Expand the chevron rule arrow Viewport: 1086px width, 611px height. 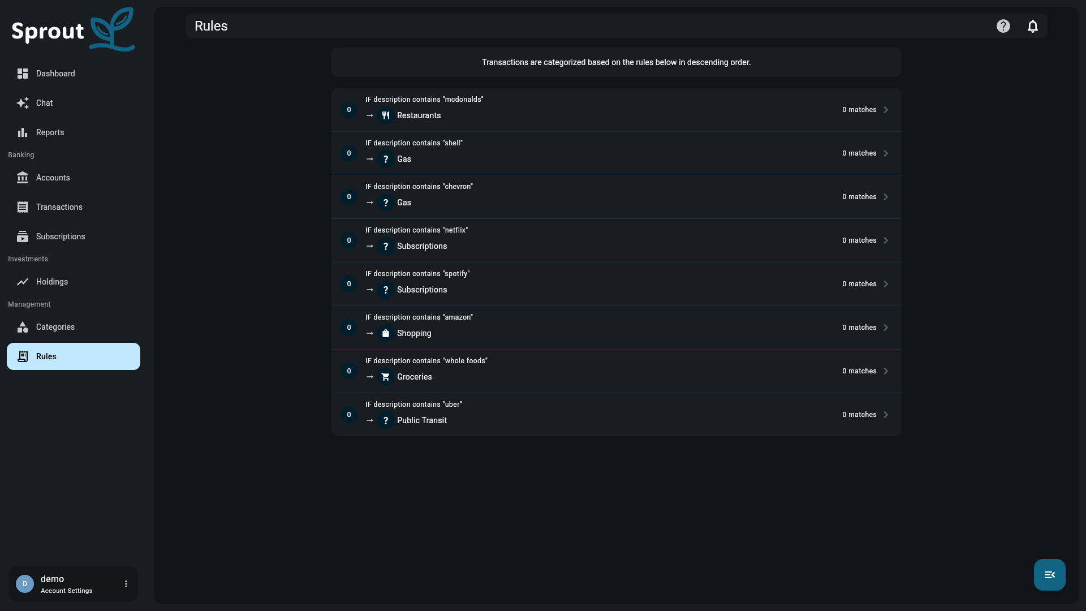point(886,197)
